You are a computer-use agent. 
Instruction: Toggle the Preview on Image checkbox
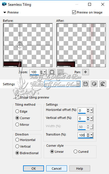click(74, 12)
